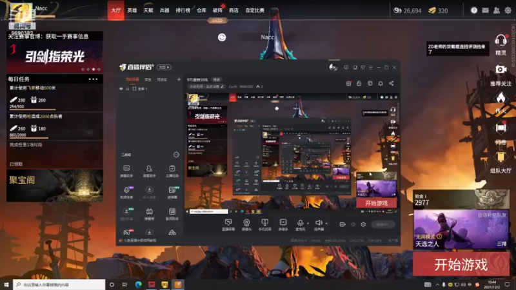Screen dimensions: 516x290
Task: Open the 歌词助手 tool icon
Action: pyautogui.click(x=172, y=214)
